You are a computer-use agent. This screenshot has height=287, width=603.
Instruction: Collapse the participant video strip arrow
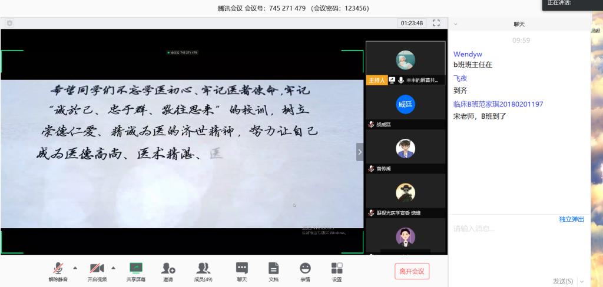(x=360, y=152)
